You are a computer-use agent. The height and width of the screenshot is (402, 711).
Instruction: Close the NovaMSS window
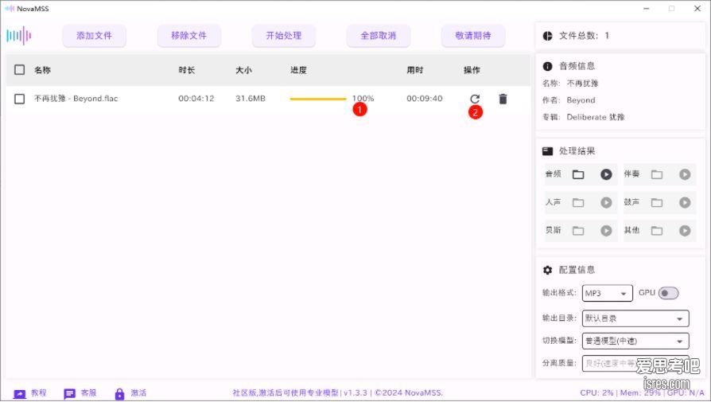[x=697, y=9]
